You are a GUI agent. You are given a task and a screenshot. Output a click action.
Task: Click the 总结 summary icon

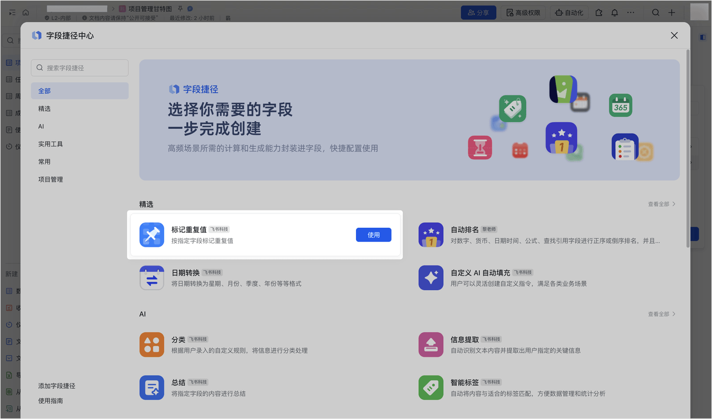pos(152,387)
